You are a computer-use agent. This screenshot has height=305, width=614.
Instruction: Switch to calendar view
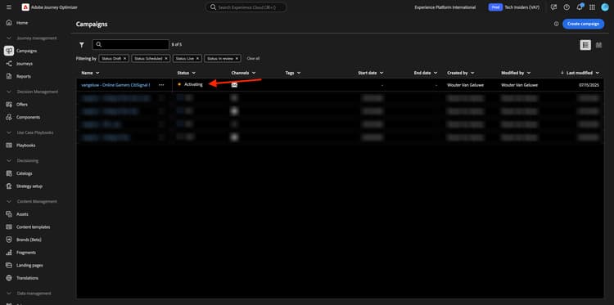[598, 45]
